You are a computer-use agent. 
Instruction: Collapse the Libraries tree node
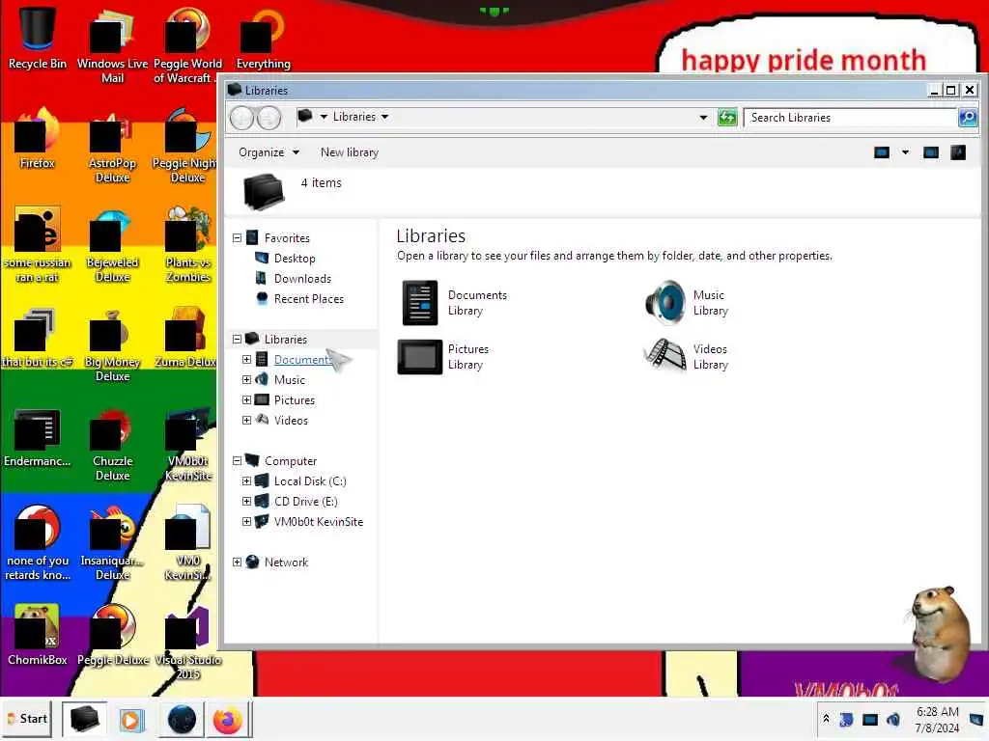pyautogui.click(x=238, y=339)
